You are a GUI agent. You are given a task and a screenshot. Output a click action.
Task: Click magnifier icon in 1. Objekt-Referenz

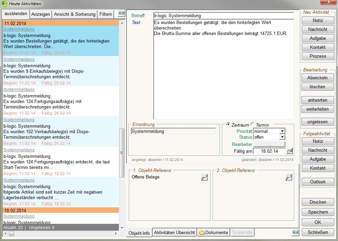coord(204,177)
